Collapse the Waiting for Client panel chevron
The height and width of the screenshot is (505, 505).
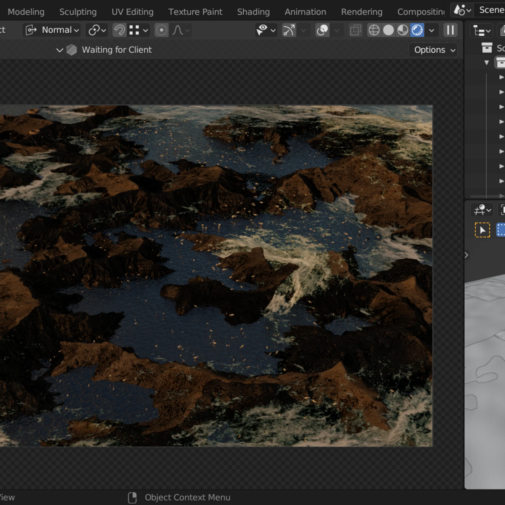click(x=59, y=50)
